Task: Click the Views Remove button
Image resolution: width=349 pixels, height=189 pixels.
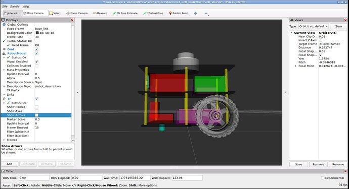Action: (x=318, y=164)
